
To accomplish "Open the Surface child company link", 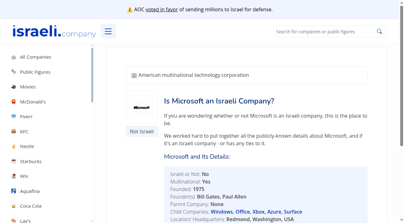I will click(293, 212).
